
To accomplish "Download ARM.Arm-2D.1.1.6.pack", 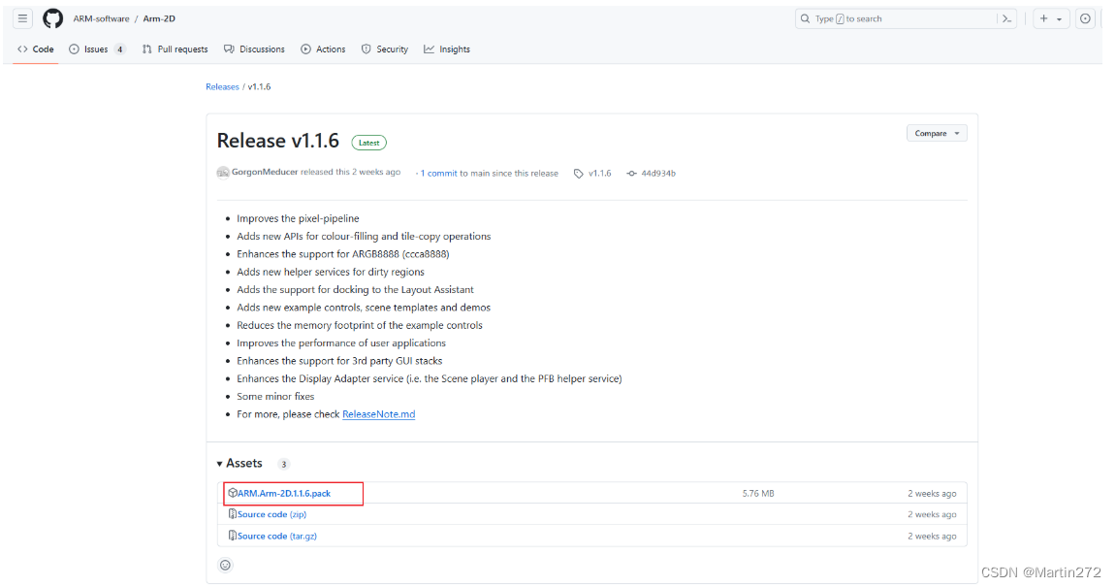I will [x=284, y=493].
